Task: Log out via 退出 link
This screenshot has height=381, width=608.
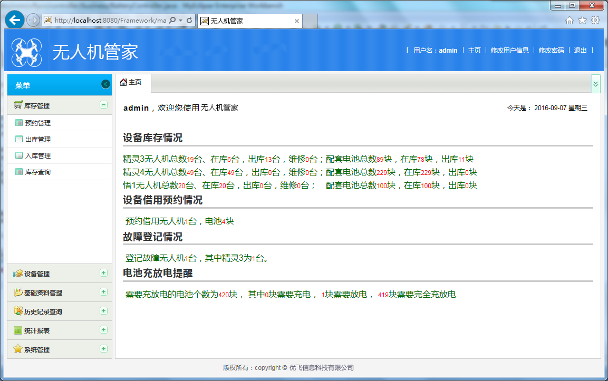Action: click(x=580, y=51)
